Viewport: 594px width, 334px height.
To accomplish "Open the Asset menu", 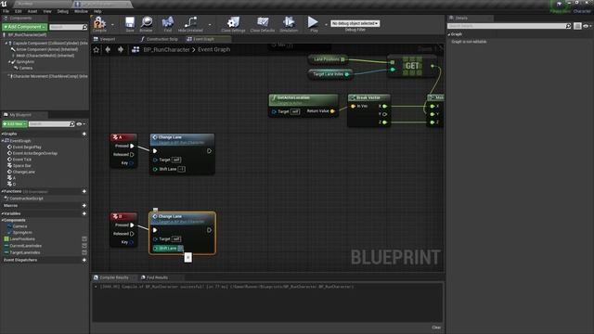I will point(32,11).
